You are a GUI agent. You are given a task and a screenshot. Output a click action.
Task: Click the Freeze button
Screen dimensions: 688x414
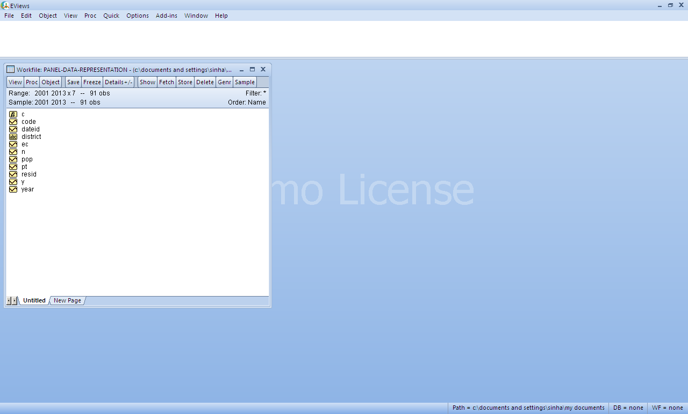coord(92,82)
